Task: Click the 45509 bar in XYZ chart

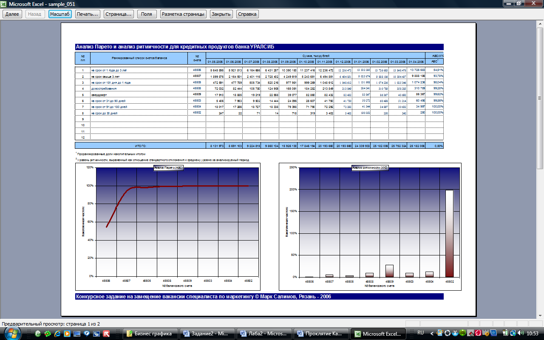Action: pyautogui.click(x=389, y=271)
